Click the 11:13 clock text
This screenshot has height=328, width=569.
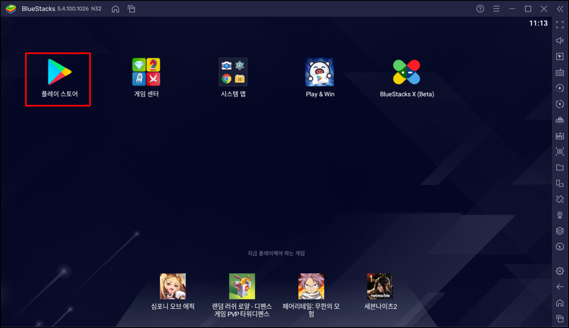click(x=538, y=23)
